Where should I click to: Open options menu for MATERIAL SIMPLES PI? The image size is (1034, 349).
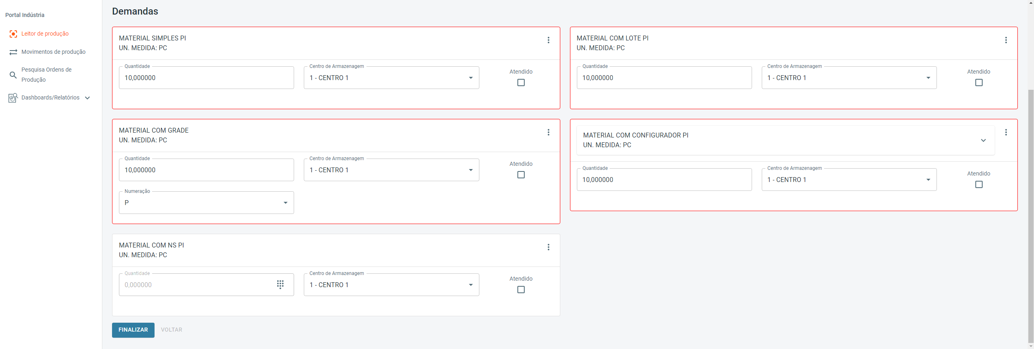549,40
